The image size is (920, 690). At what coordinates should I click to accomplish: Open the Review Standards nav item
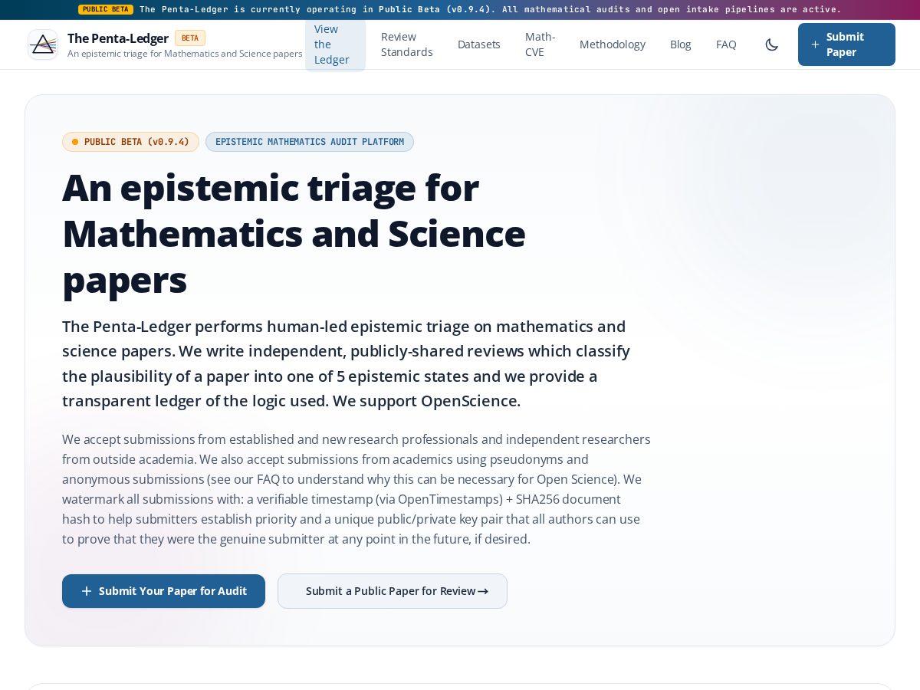tap(407, 44)
